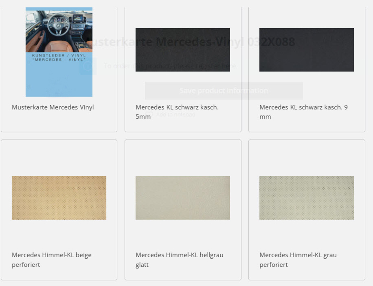Image resolution: width=373 pixels, height=286 pixels.
Task: Open the beige perforated Himmel-KL swatch image
Action: (59, 198)
